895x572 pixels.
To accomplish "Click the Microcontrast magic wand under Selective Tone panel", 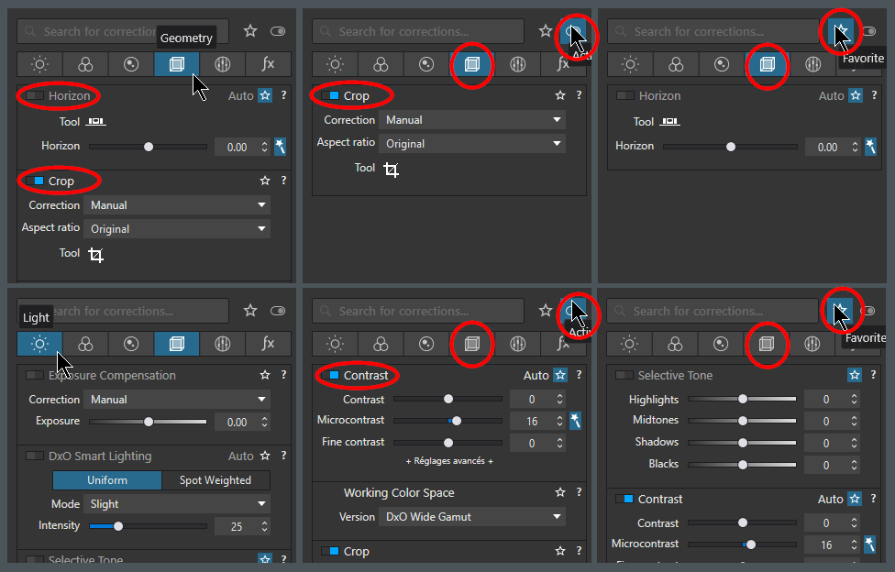I will (870, 544).
